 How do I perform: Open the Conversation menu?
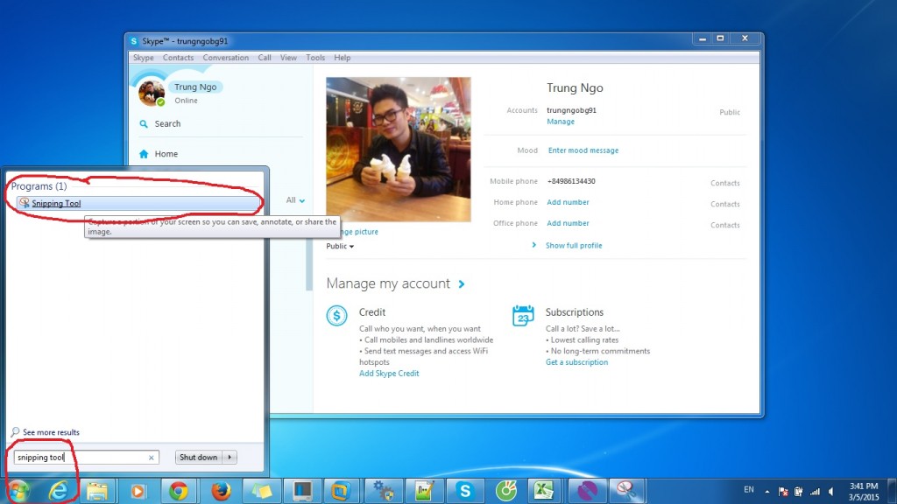[225, 58]
